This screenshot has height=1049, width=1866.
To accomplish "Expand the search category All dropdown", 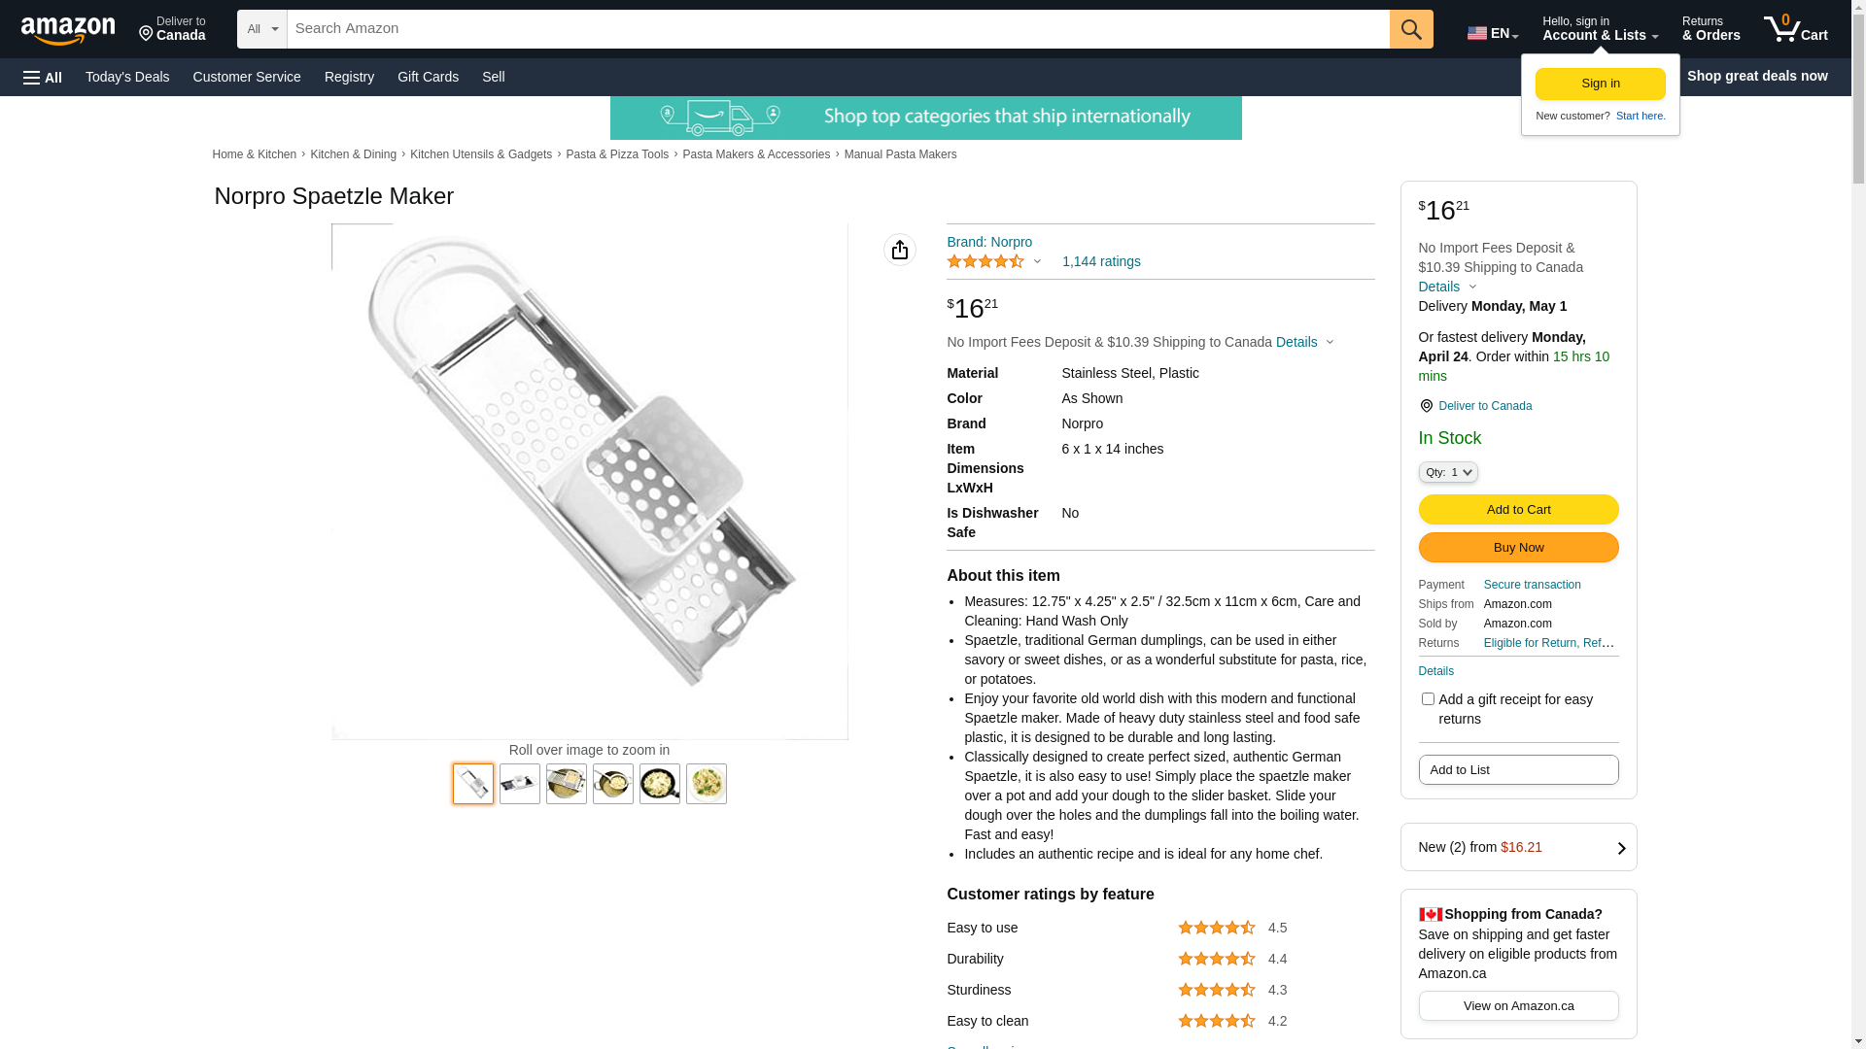I will pyautogui.click(x=262, y=29).
